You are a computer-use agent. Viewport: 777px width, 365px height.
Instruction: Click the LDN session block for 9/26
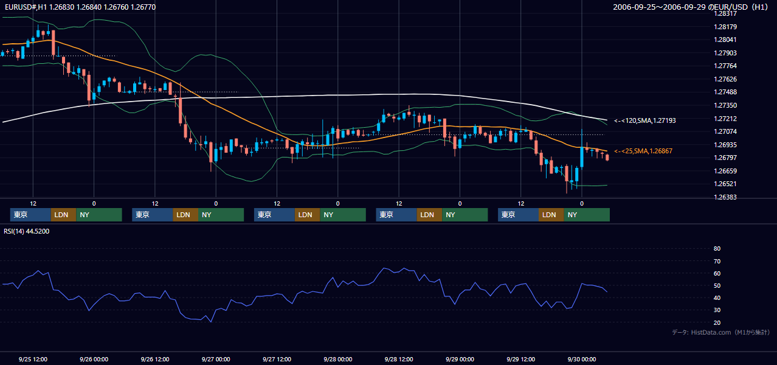pyautogui.click(x=185, y=215)
